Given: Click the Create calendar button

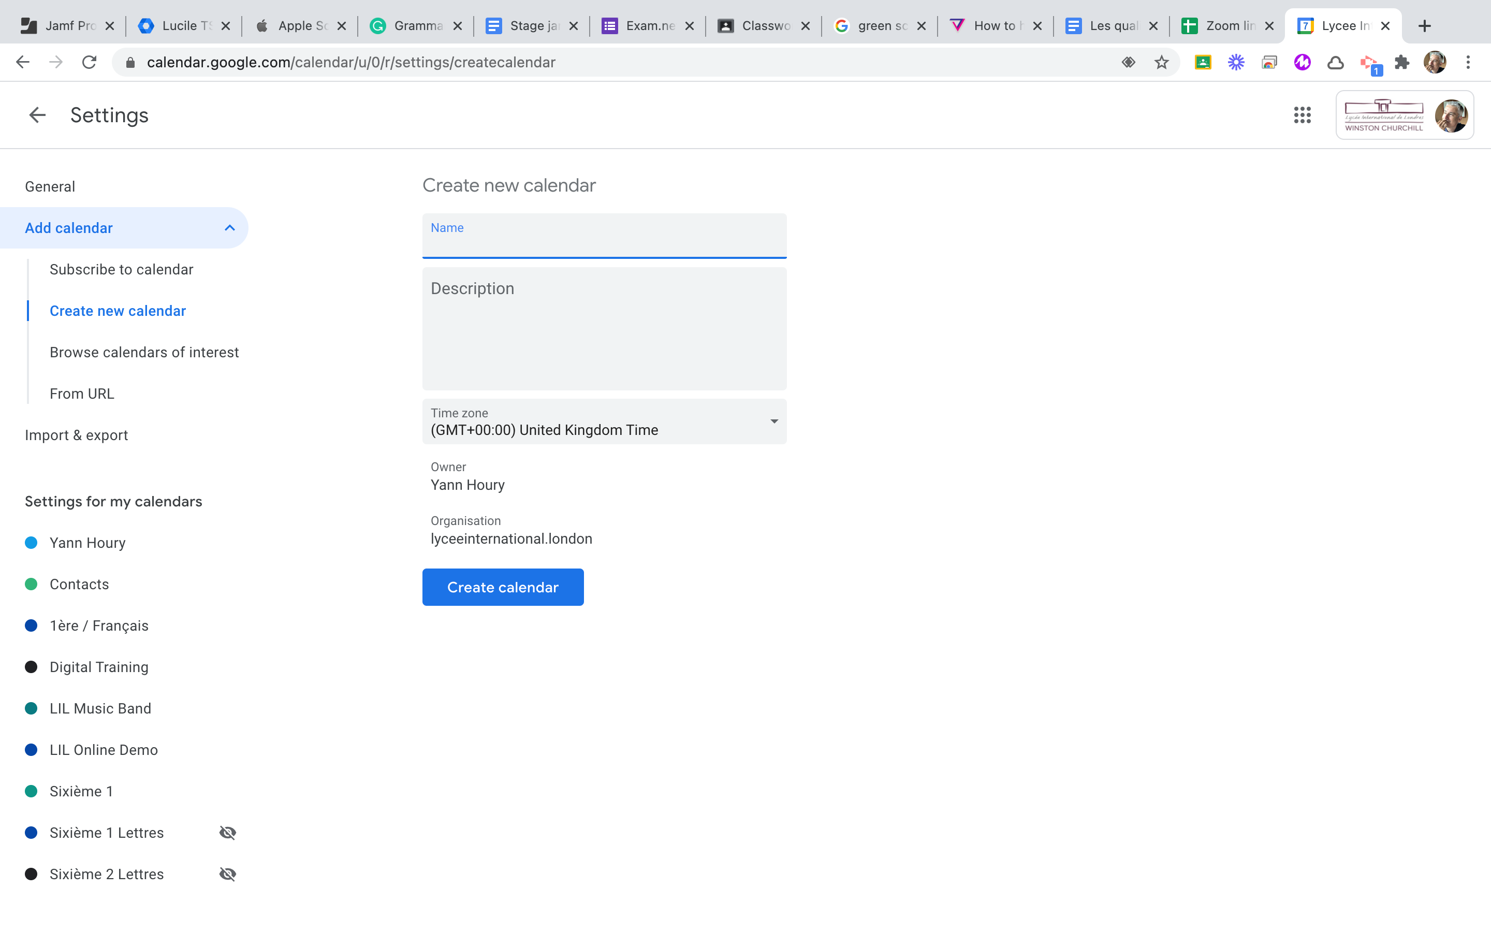Looking at the screenshot, I should (503, 588).
